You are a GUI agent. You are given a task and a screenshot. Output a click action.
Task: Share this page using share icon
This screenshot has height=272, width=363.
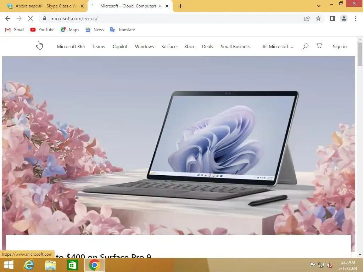[307, 18]
